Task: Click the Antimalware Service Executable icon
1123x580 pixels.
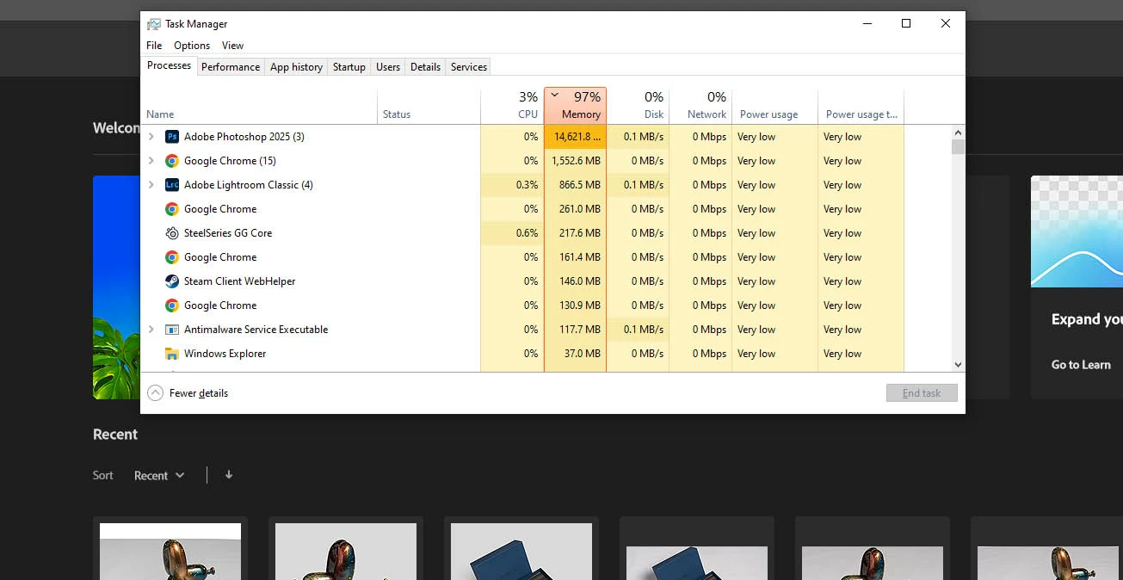Action: (x=172, y=330)
